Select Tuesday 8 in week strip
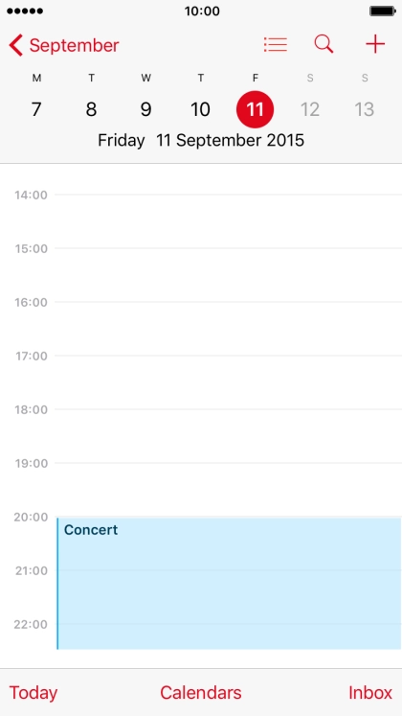This screenshot has height=716, width=402. [91, 109]
